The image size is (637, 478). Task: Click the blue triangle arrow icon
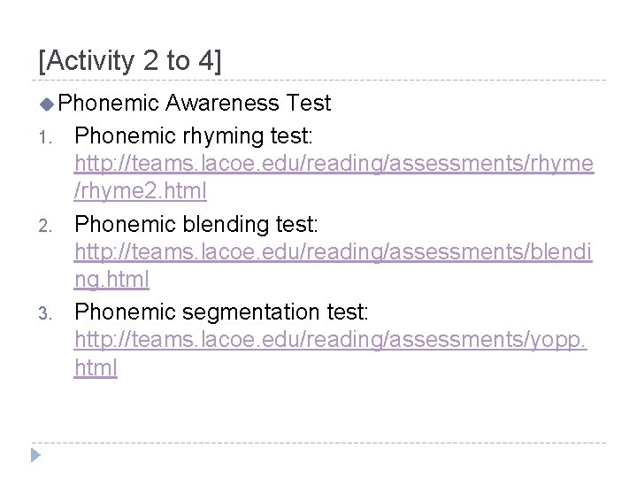coord(35,457)
